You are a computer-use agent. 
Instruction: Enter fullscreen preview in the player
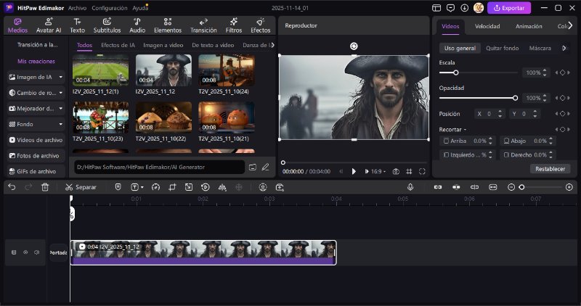pyautogui.click(x=423, y=171)
